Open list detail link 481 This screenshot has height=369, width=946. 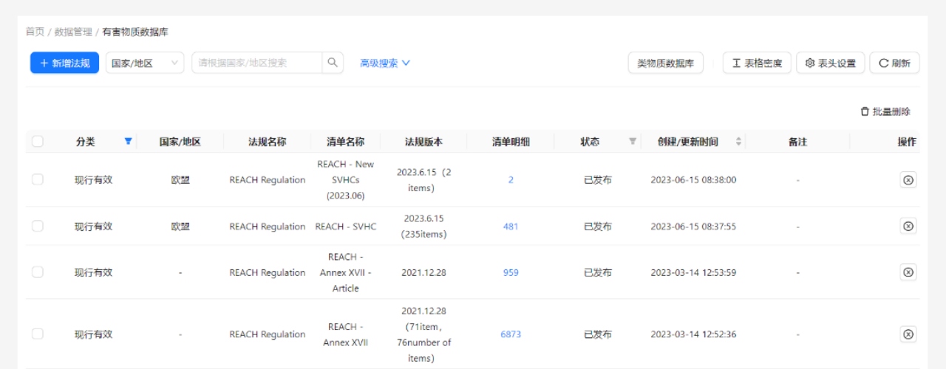511,227
